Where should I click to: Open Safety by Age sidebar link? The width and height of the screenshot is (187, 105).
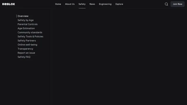click(x=25, y=20)
